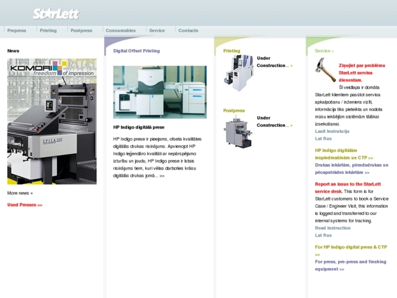Open the Used Presses link
This screenshot has height=298, width=397.
(25, 205)
